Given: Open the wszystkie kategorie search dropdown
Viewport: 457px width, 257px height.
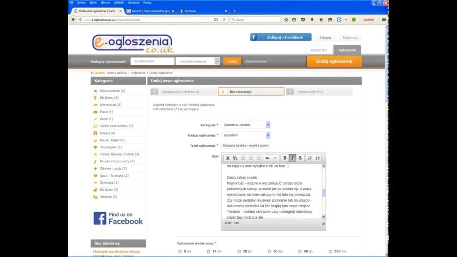Looking at the screenshot, I should click(217, 61).
